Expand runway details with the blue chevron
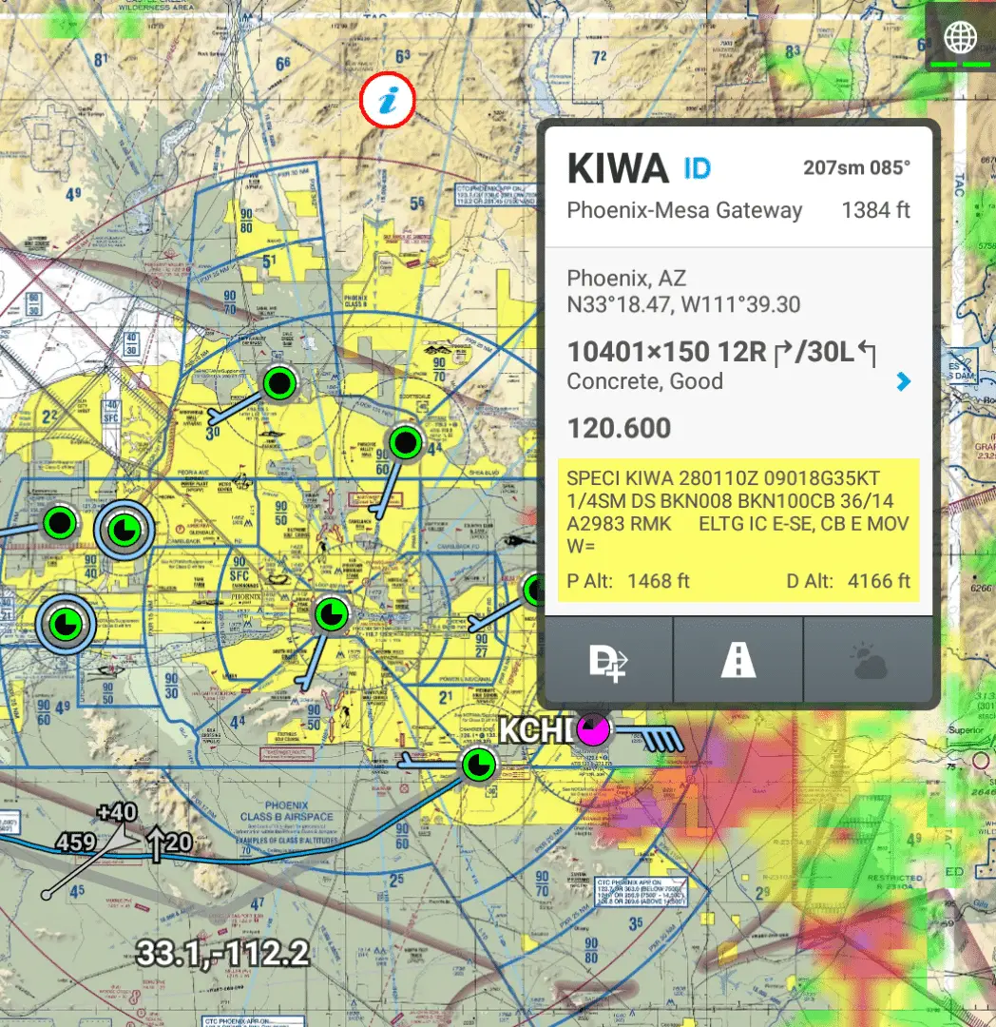 [903, 381]
